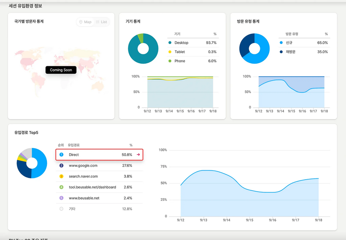This screenshot has height=240, width=346.
Task: Click the Coming Soon tooltip on map
Action: 61,70
